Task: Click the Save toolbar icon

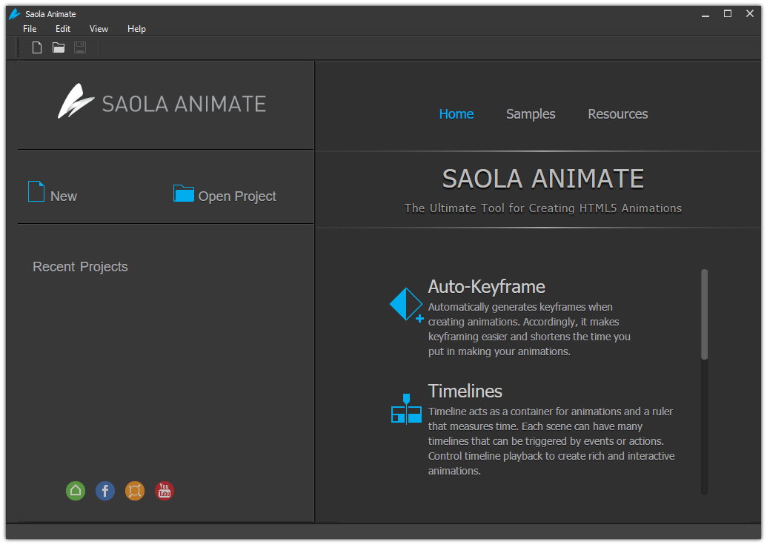Action: tap(79, 47)
